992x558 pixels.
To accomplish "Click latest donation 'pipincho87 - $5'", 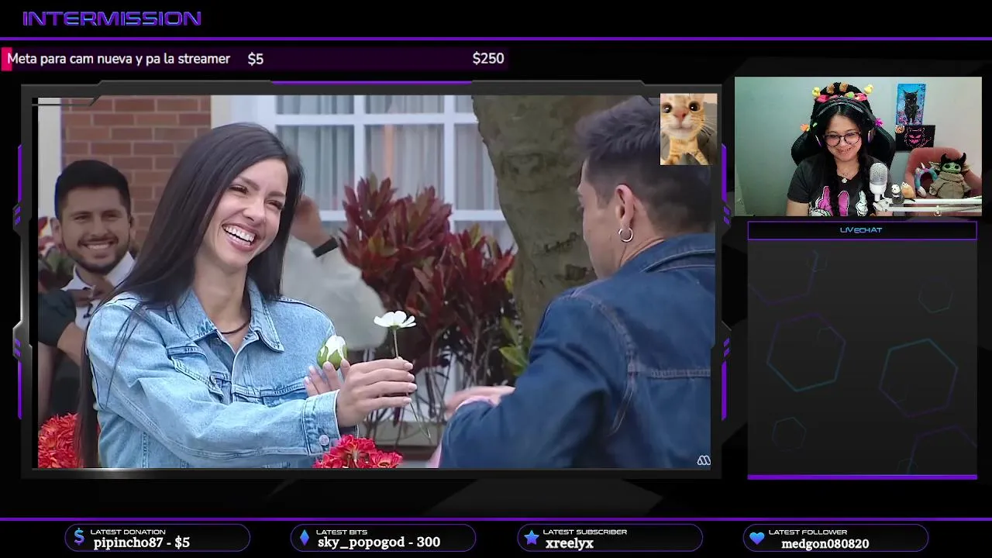I will (x=142, y=542).
